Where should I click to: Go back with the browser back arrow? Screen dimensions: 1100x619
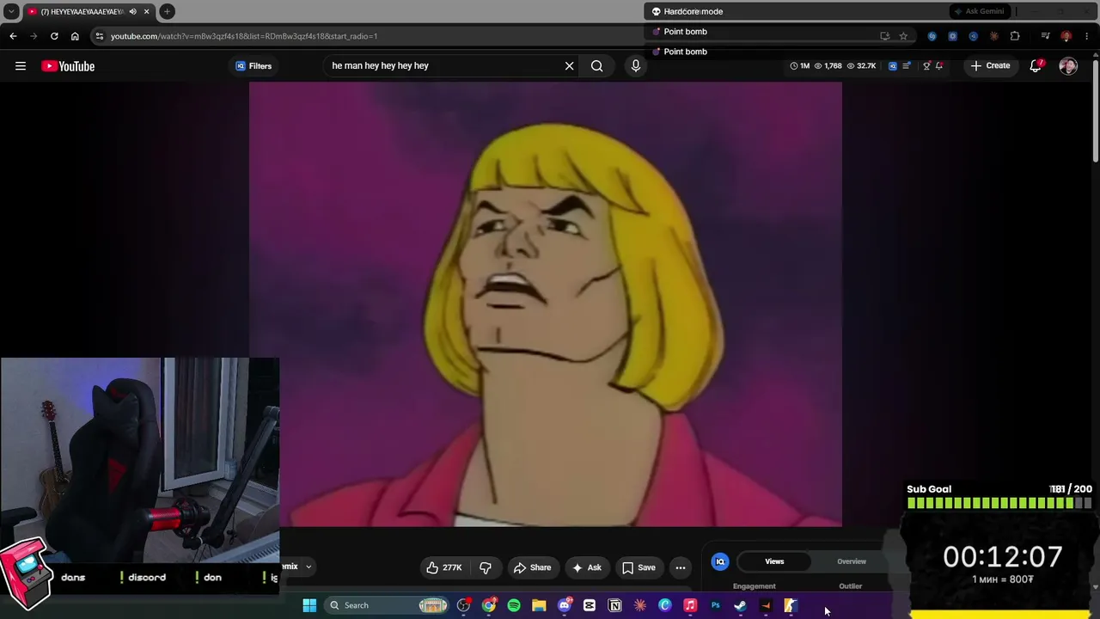[x=13, y=36]
